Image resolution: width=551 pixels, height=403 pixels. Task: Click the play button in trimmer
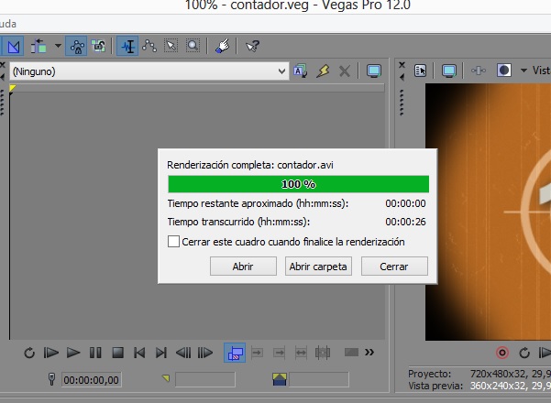coord(73,353)
